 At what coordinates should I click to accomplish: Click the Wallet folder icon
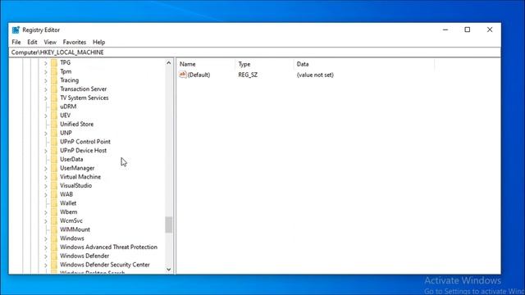[54, 203]
